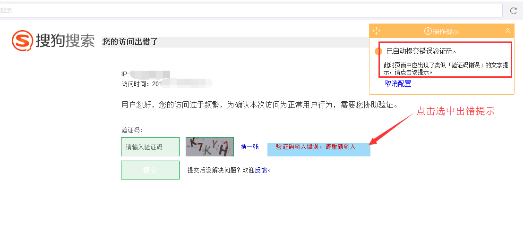Click the 操作提示 panel title bar

click(x=441, y=31)
